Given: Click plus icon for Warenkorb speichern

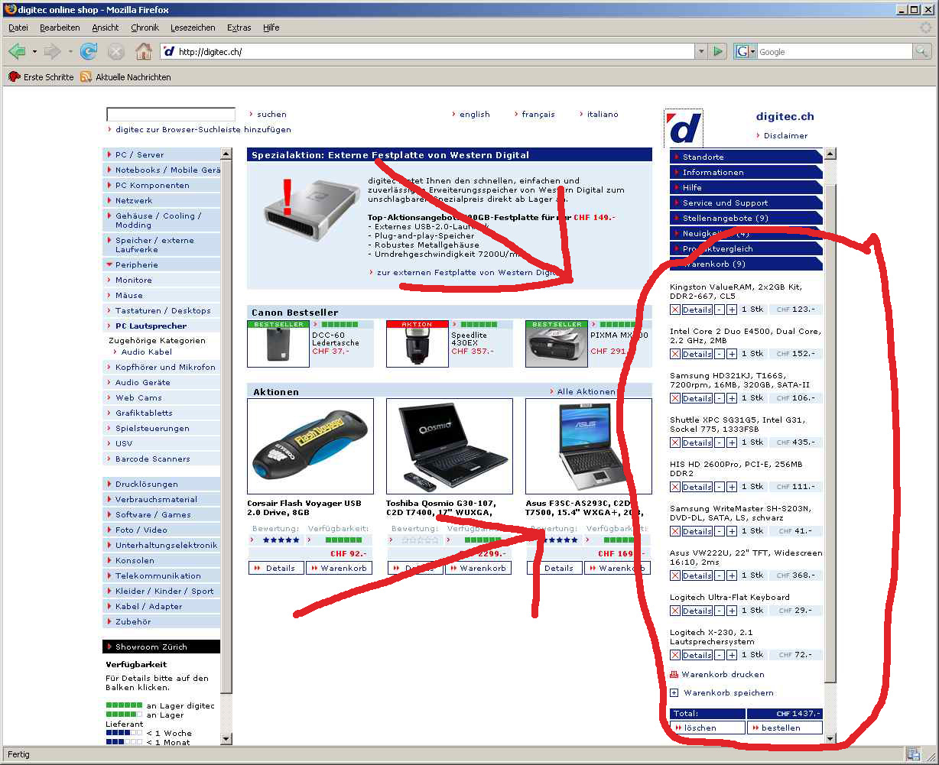Looking at the screenshot, I should click(x=674, y=693).
